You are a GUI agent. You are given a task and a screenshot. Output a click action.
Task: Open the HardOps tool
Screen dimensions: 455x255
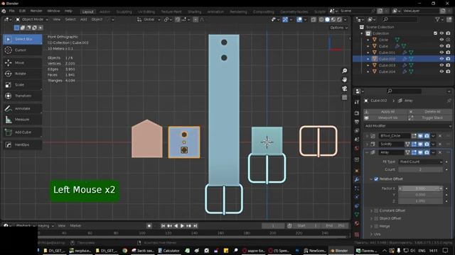click(x=22, y=144)
